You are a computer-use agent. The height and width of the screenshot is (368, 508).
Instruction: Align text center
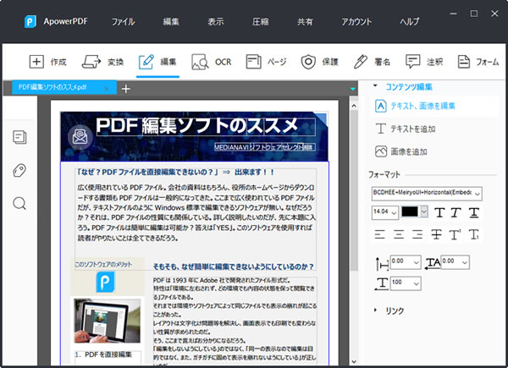(x=399, y=234)
